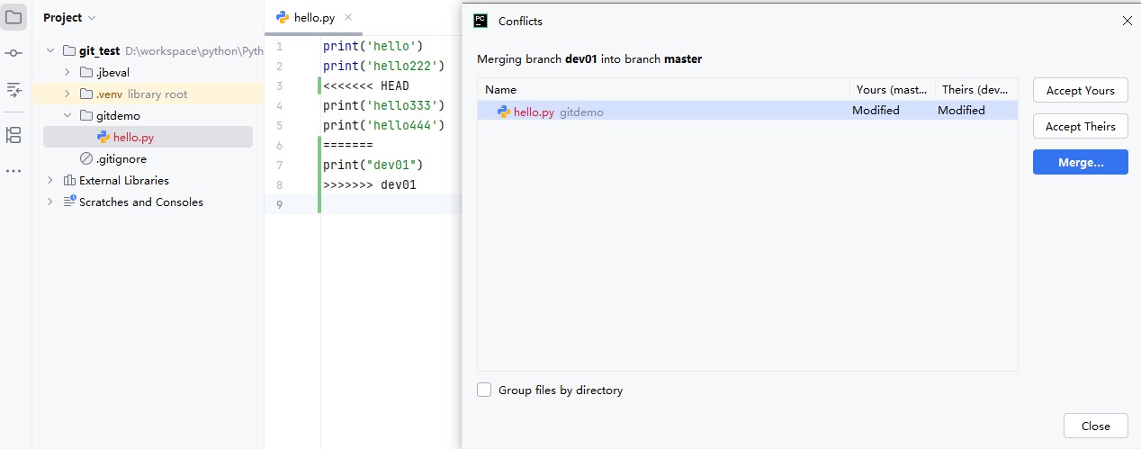Click the '=======' separator line in editor
The width and height of the screenshot is (1141, 449).
click(x=347, y=145)
